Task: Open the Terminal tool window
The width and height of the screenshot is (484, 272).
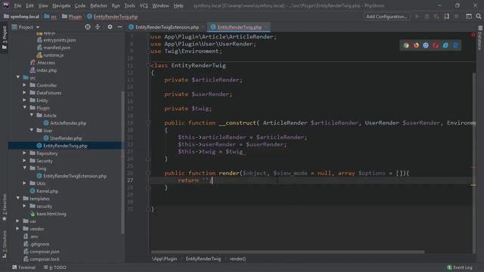Action: point(23,267)
